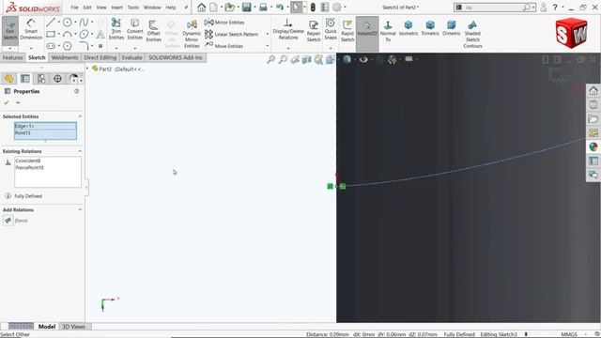Click the Undo icon
The width and height of the screenshot is (601, 338).
click(x=280, y=7)
